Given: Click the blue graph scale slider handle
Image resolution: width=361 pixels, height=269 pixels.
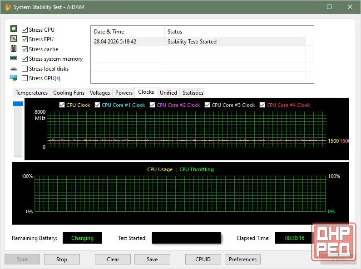Looking at the screenshot, I should point(18,104).
